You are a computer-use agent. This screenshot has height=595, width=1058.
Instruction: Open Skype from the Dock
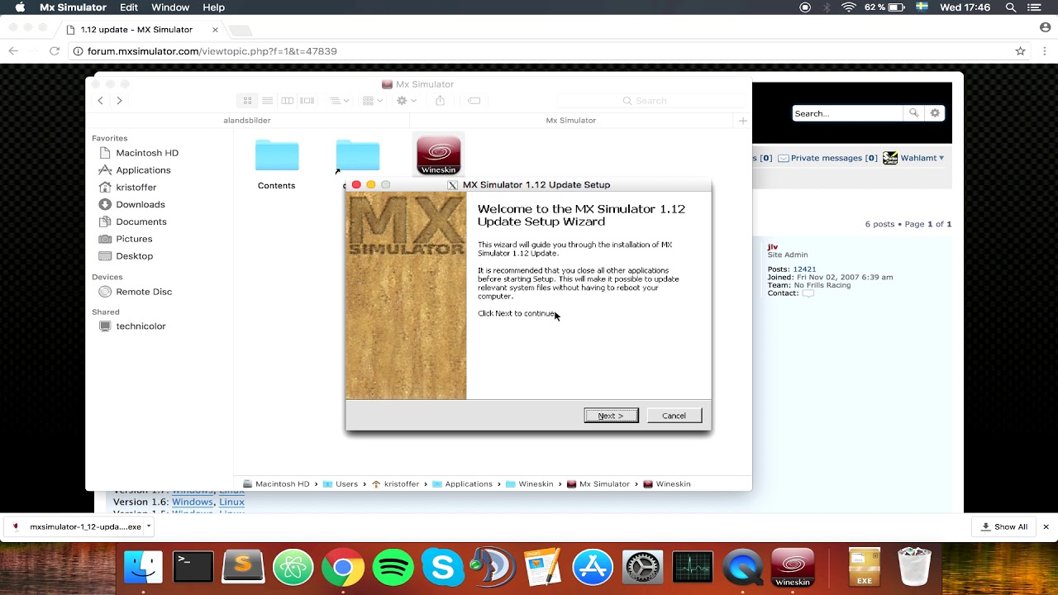(443, 568)
